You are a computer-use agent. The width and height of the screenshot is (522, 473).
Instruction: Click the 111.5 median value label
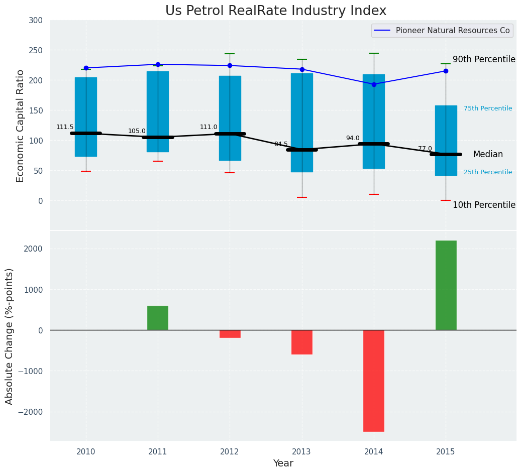(x=65, y=127)
